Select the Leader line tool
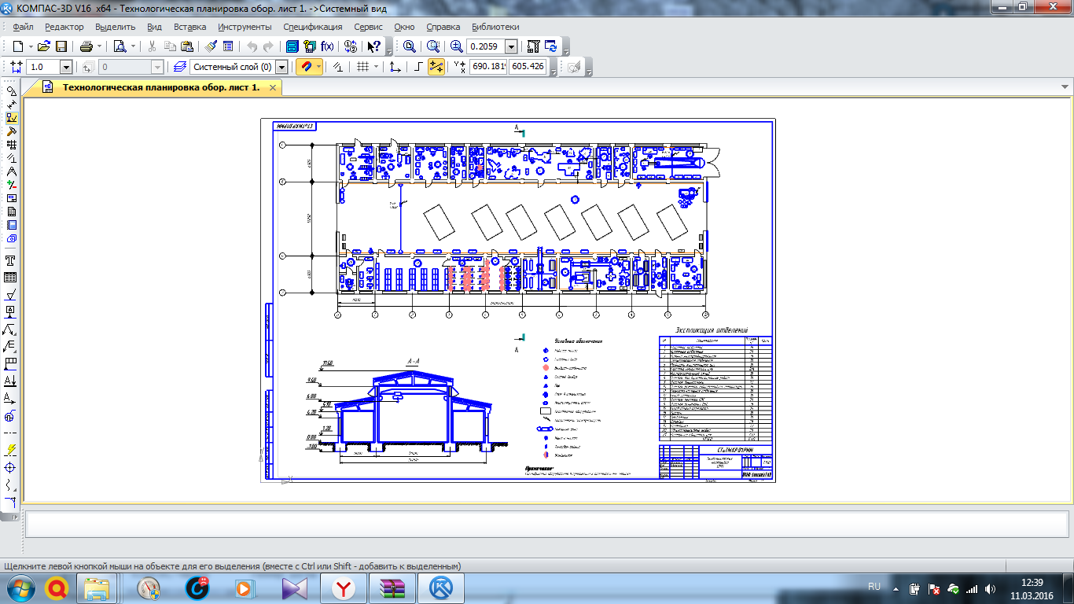The width and height of the screenshot is (1074, 604). point(11,329)
